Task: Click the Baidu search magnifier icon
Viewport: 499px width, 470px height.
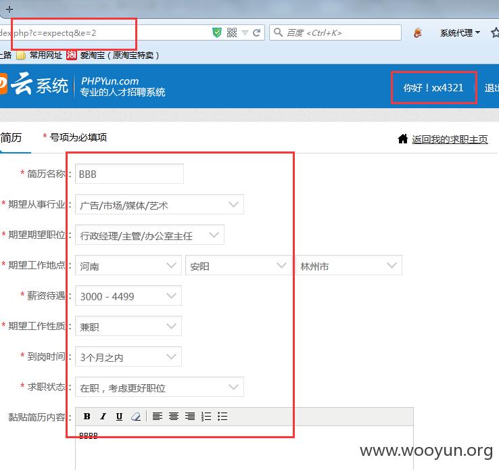Action: point(278,32)
